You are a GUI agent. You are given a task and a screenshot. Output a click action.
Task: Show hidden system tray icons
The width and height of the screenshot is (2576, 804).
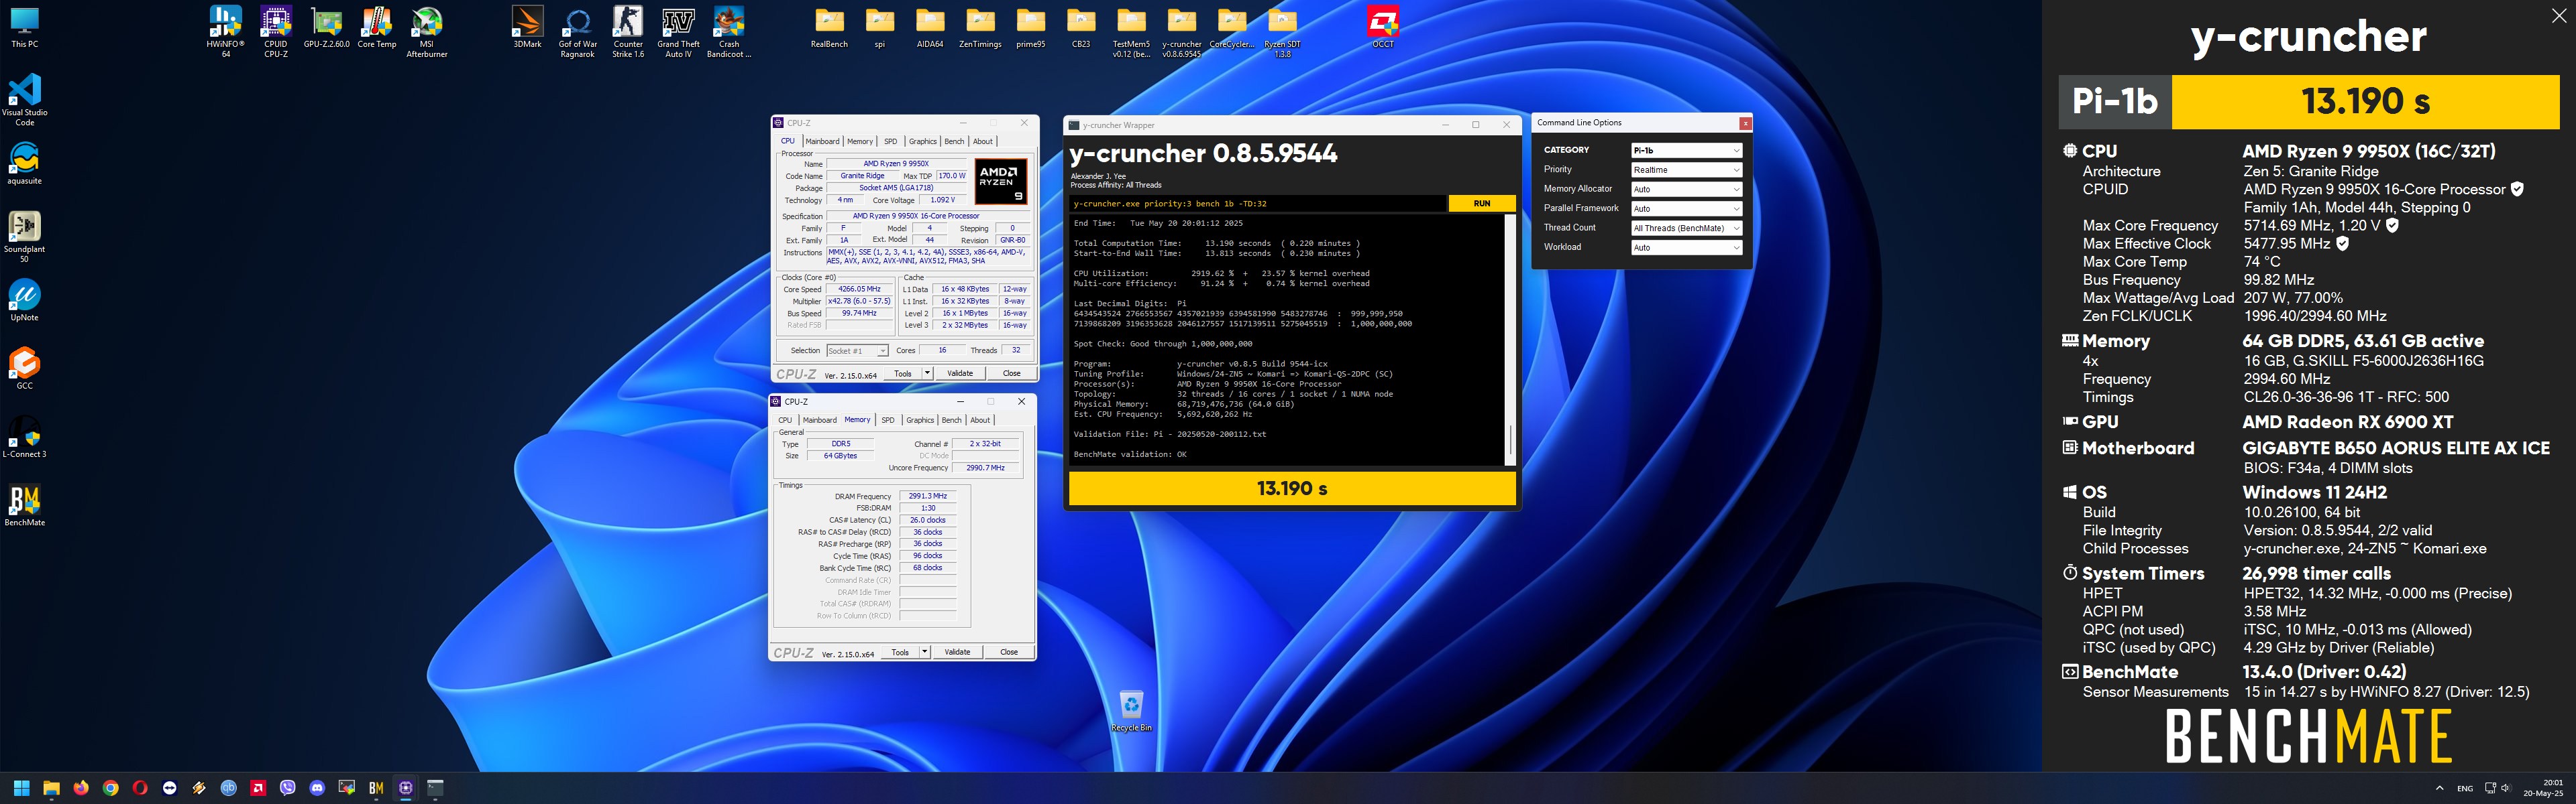tap(2439, 789)
